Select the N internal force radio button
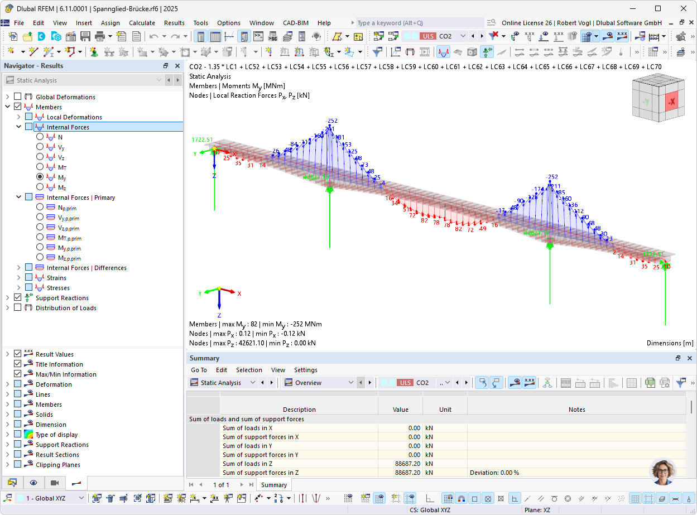This screenshot has width=697, height=515. [40, 136]
